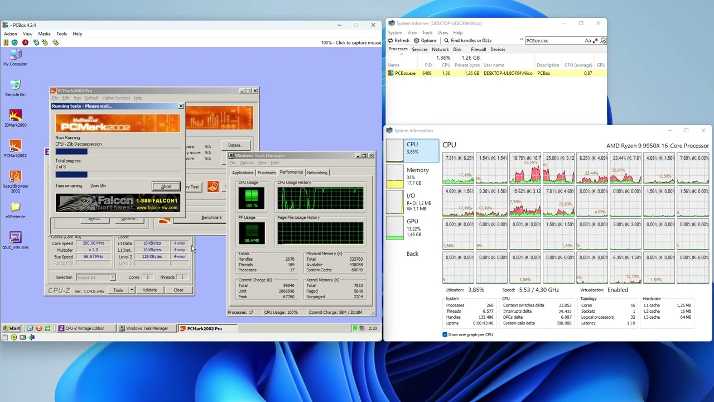Screen dimensions: 714x402
Task: Click the Total progress bar in PCMark dialog
Action: click(x=118, y=175)
